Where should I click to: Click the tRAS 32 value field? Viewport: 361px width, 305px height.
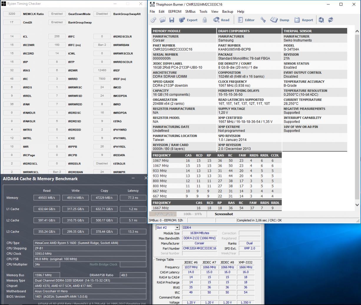pos(12,70)
